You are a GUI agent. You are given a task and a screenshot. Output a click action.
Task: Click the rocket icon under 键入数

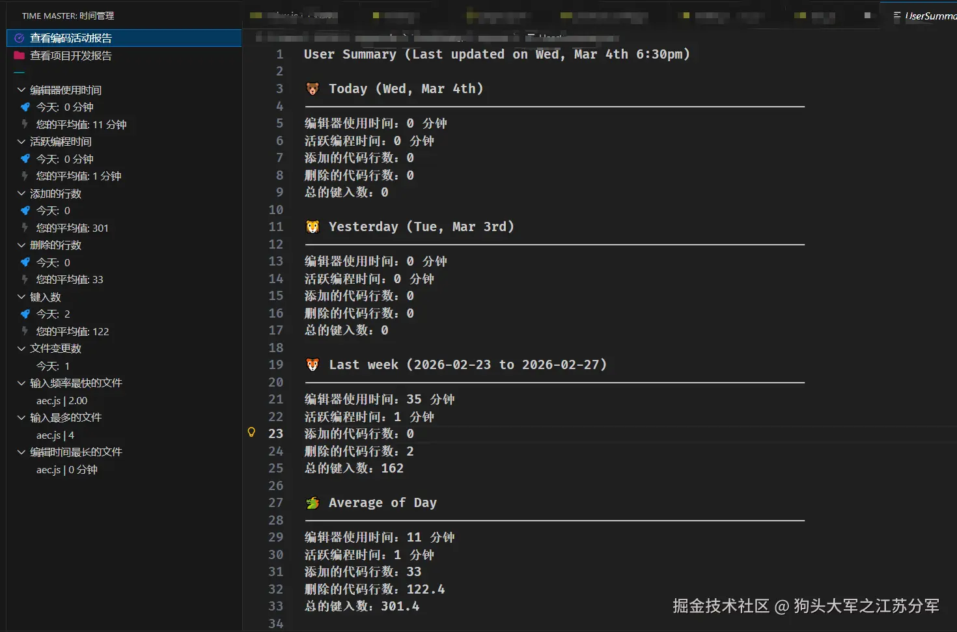(x=25, y=314)
